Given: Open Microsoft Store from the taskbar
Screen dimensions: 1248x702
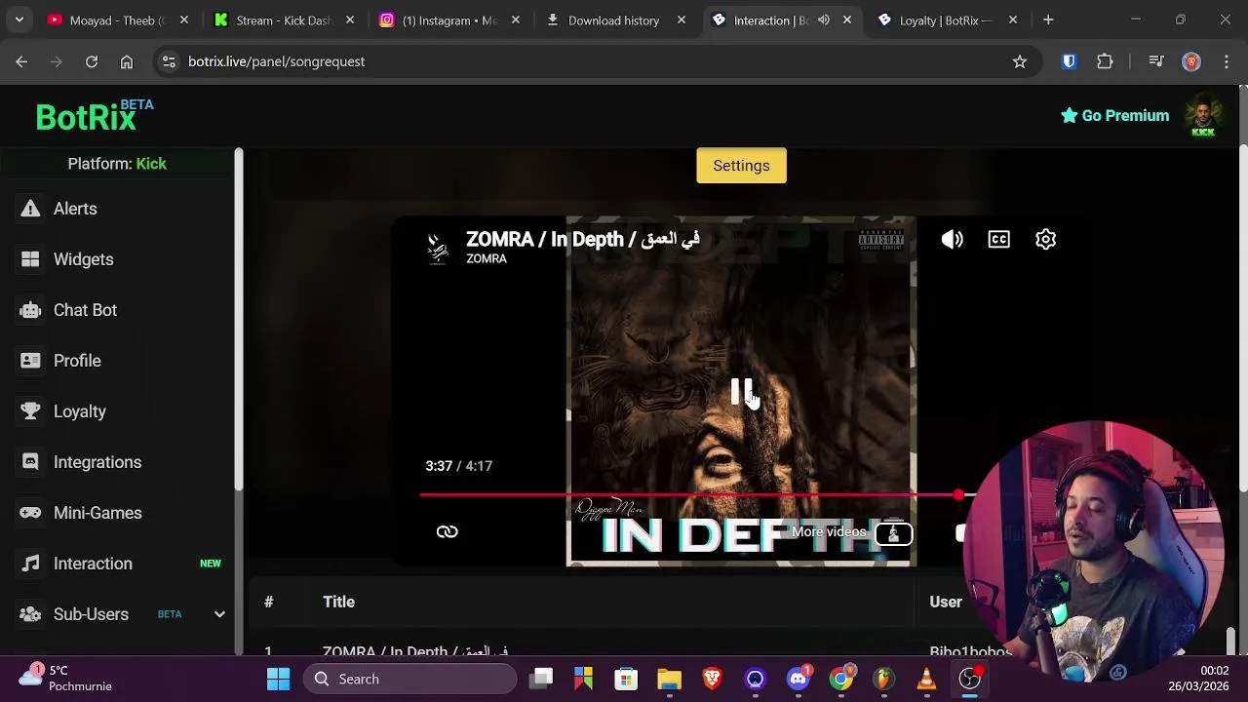Looking at the screenshot, I should click(x=626, y=679).
